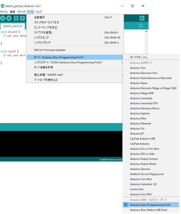Select Arduino Nano board
181x214 pixels.
[x=151, y=83]
